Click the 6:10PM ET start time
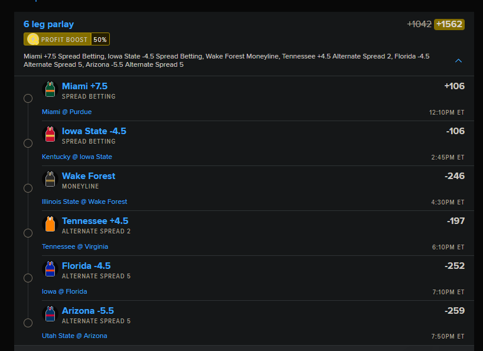 448,247
